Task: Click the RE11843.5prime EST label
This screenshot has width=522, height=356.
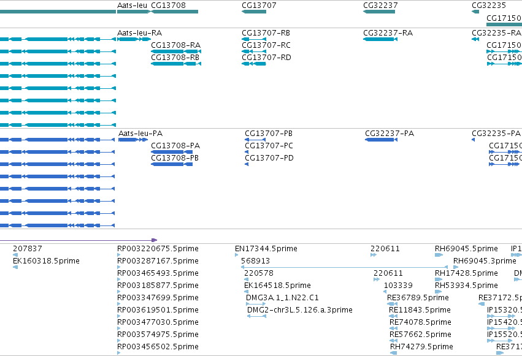Action: pos(420,310)
